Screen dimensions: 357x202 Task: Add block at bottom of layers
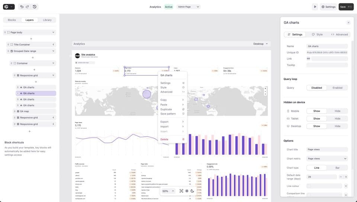30,132
